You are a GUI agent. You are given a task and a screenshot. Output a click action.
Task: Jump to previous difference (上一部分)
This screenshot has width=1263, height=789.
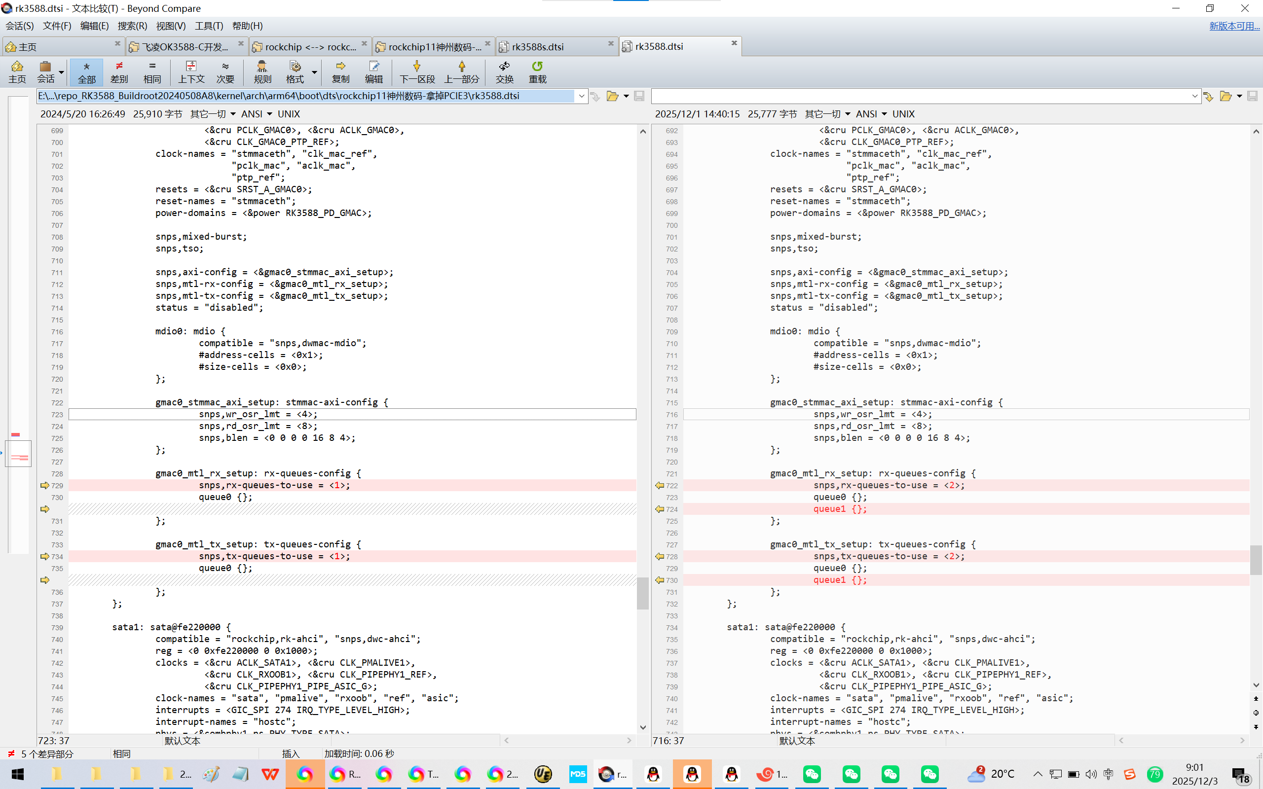461,72
